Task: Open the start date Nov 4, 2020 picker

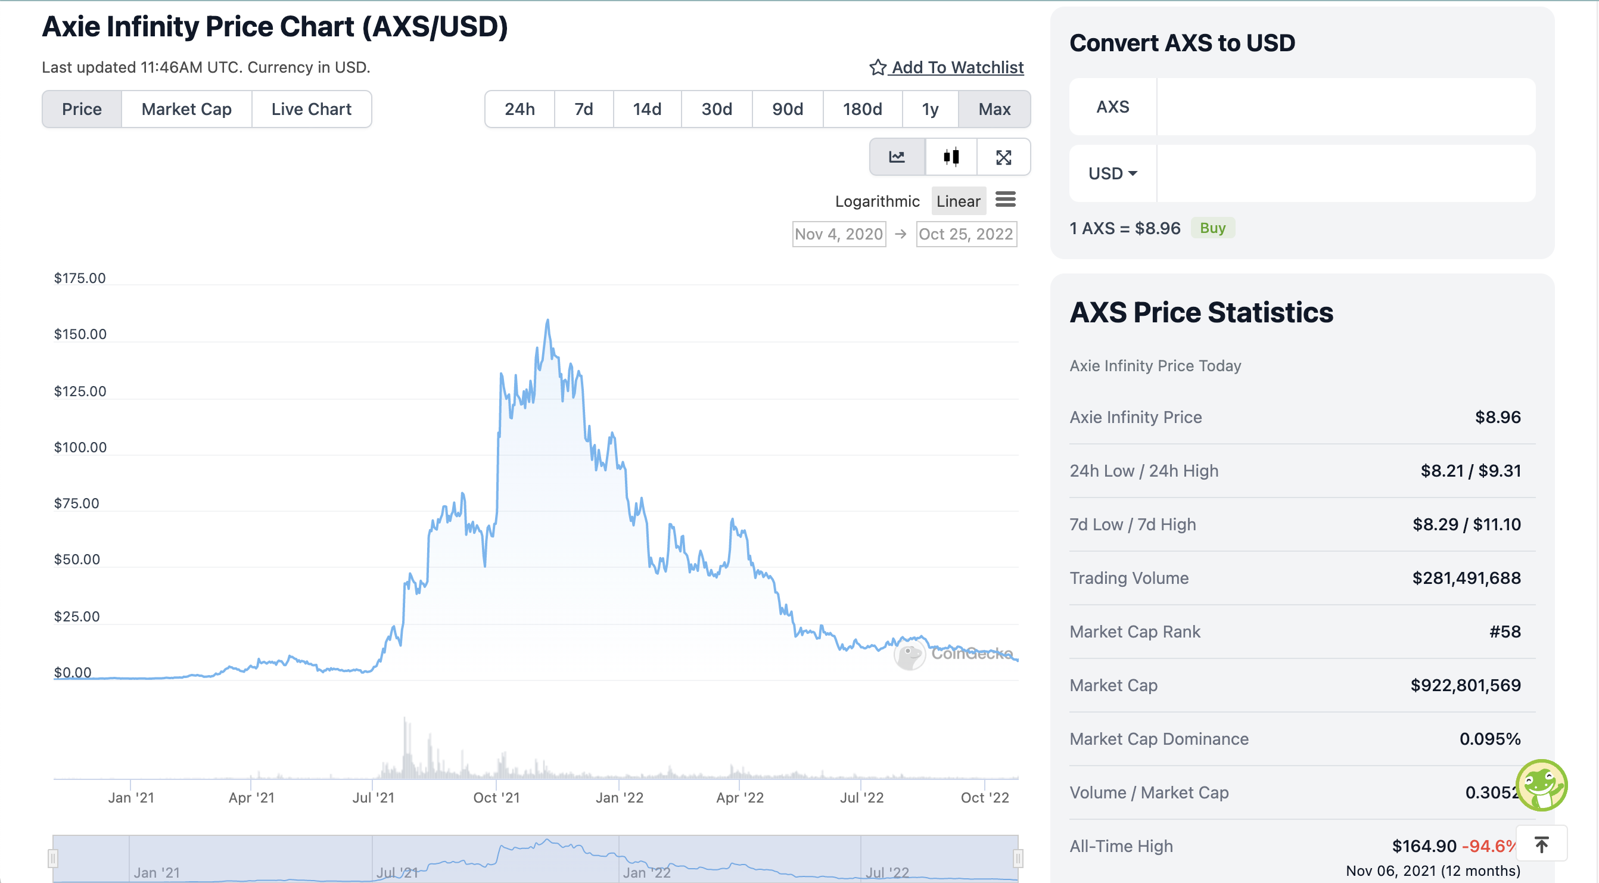Action: (x=839, y=234)
